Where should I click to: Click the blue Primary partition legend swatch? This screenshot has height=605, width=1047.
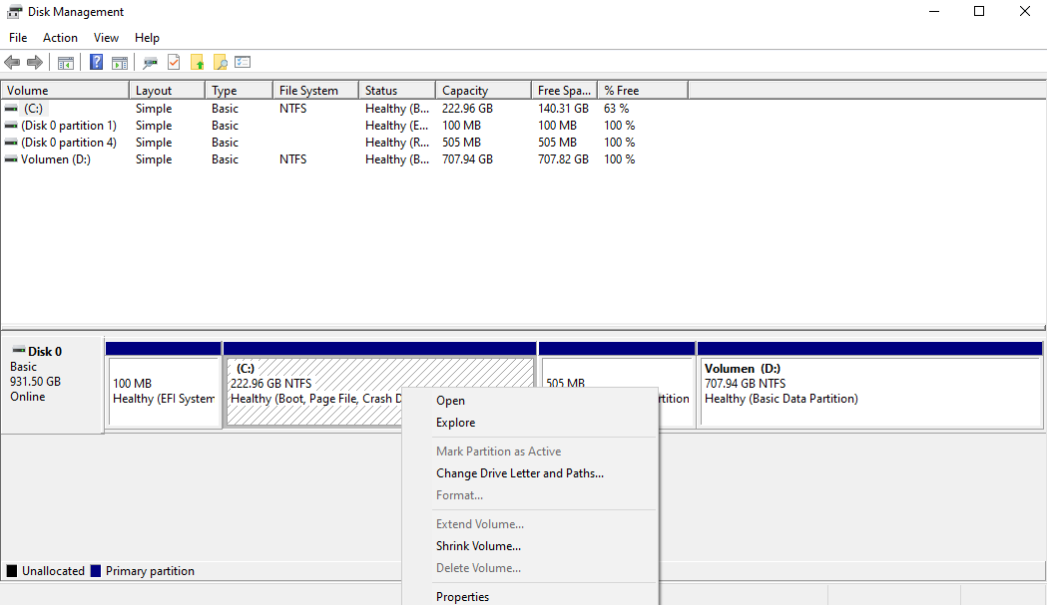(96, 571)
